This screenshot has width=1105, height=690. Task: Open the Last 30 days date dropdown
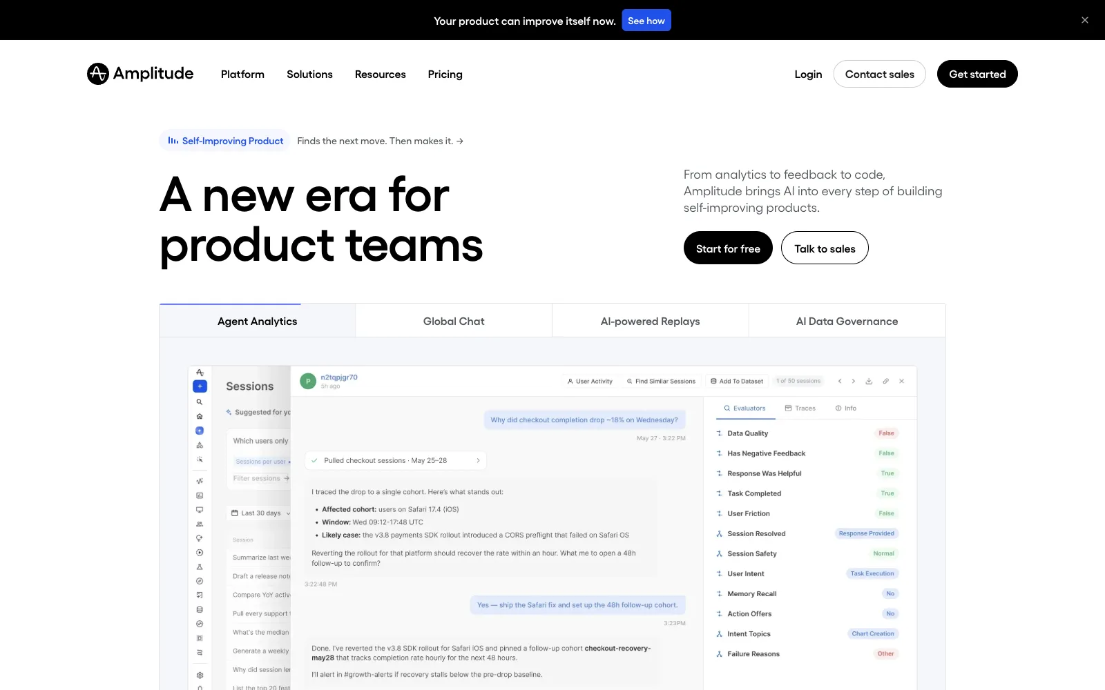(x=260, y=513)
